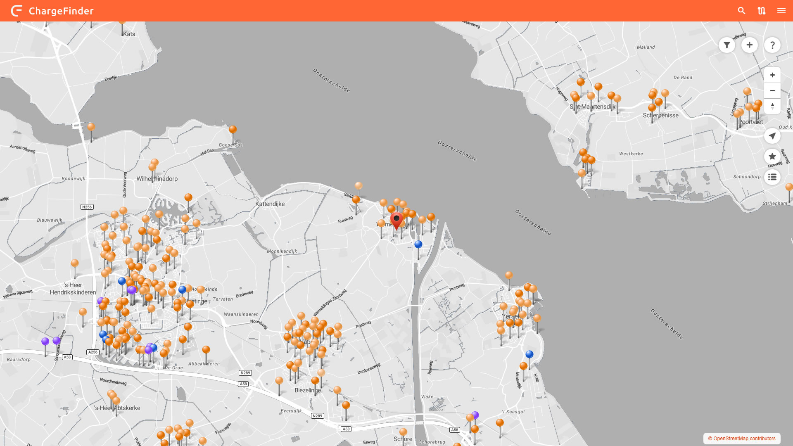
Task: Open the hamburger main menu
Action: point(781,11)
